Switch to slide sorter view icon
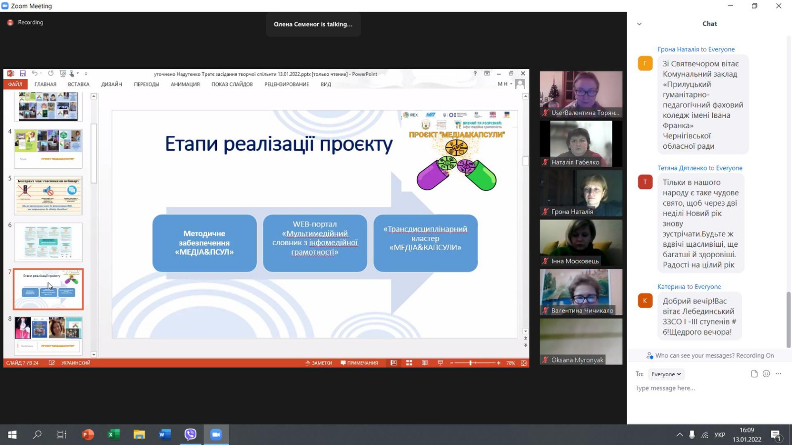This screenshot has width=792, height=445. [x=409, y=363]
